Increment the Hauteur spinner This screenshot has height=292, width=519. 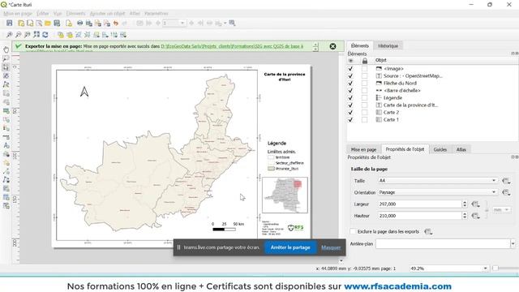[465, 214]
